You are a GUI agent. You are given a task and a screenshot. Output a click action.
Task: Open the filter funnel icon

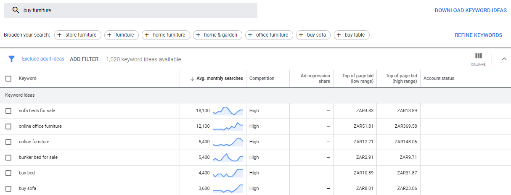pyautogui.click(x=12, y=59)
